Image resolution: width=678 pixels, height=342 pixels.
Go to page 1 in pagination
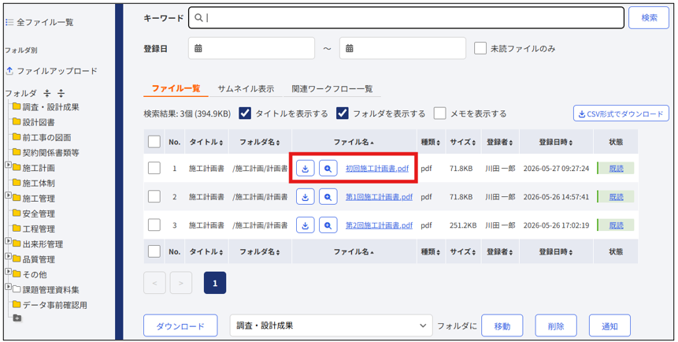click(x=215, y=284)
